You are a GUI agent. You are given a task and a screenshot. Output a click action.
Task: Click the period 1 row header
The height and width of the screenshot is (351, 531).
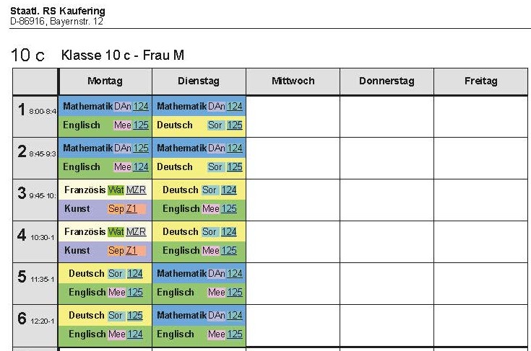35,117
